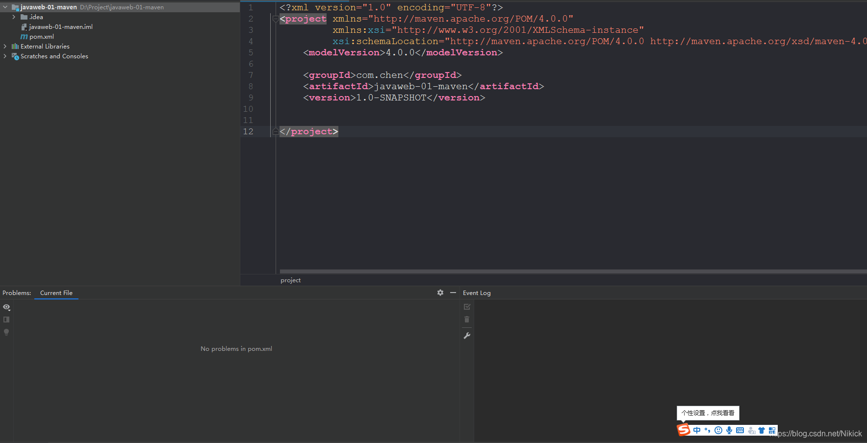The height and width of the screenshot is (443, 867).
Task: Open Sogou toolbox grid icon
Action: pos(772,430)
